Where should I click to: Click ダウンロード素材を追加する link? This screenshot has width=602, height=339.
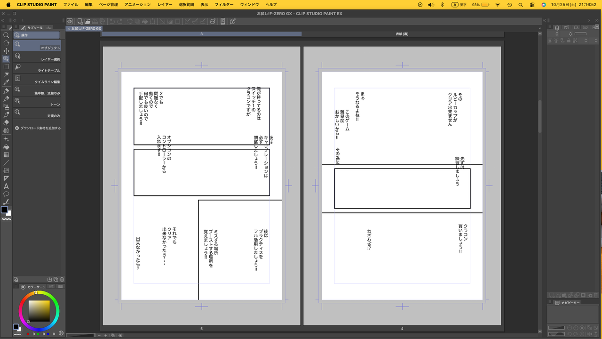[38, 128]
